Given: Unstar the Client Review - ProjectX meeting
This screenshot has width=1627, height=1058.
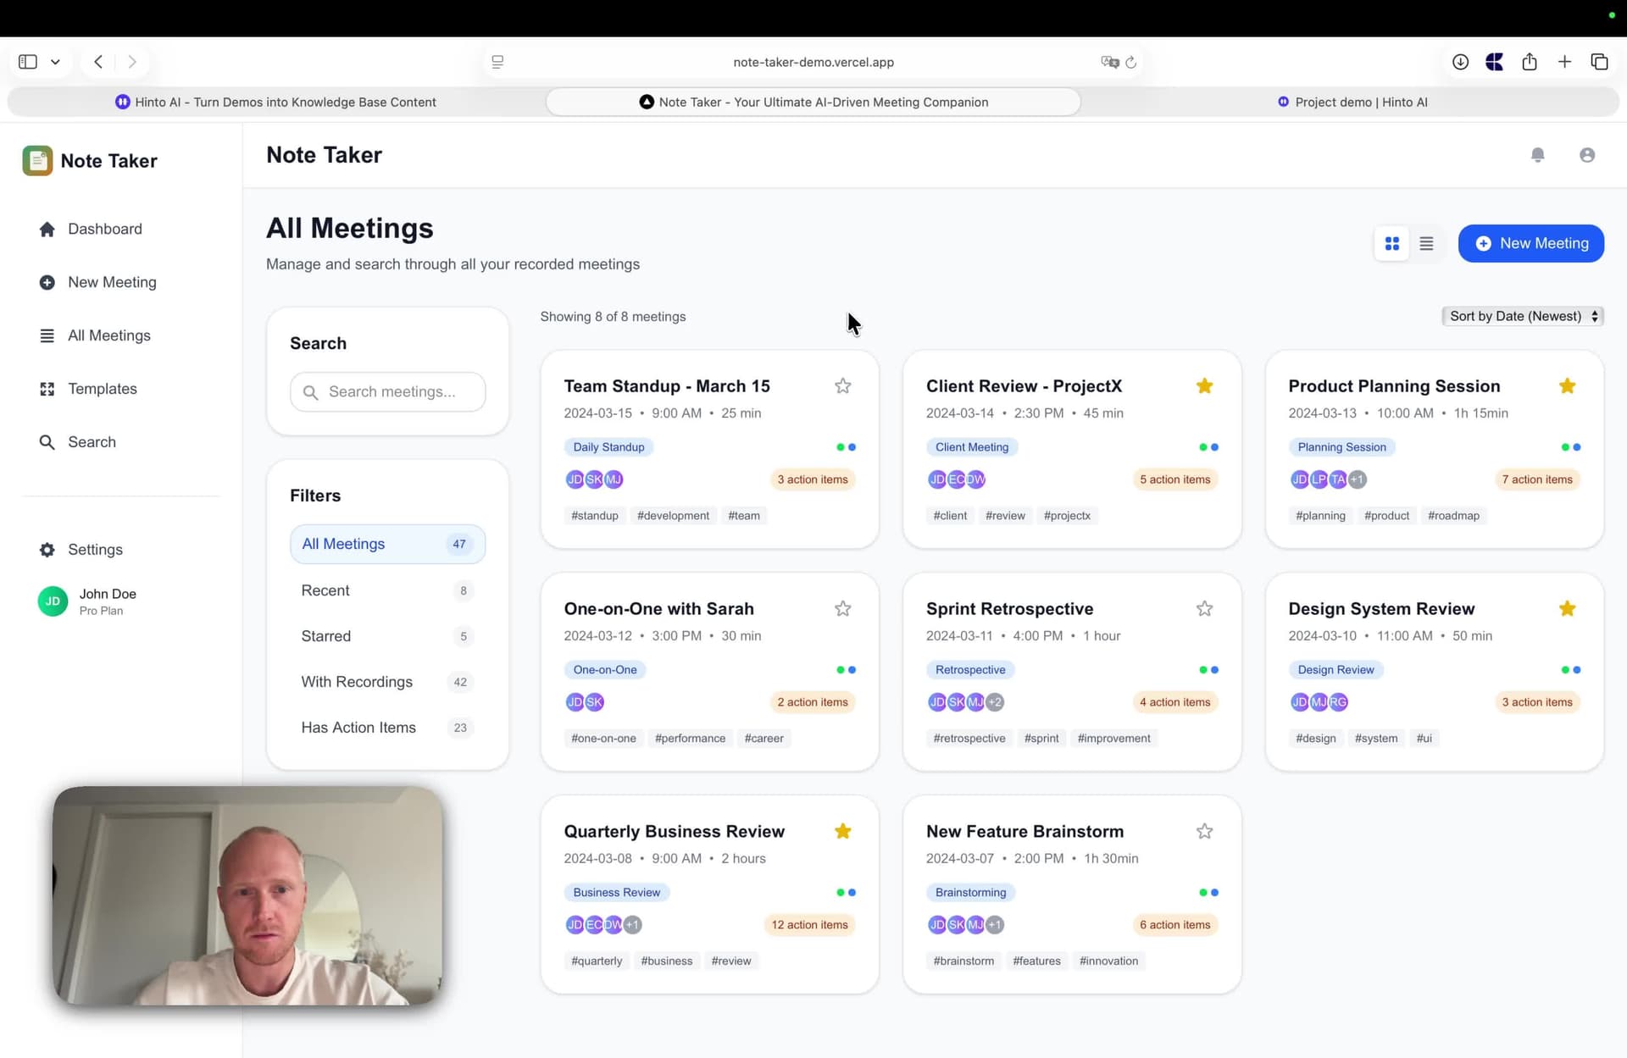Looking at the screenshot, I should tap(1204, 386).
